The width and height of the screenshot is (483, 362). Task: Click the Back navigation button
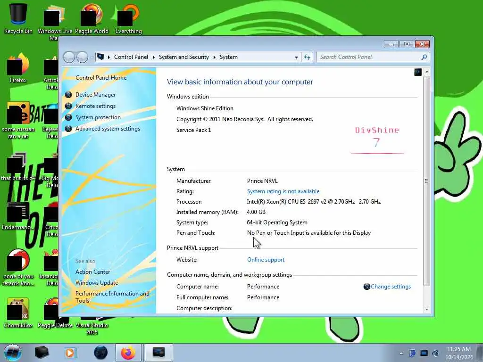[69, 57]
